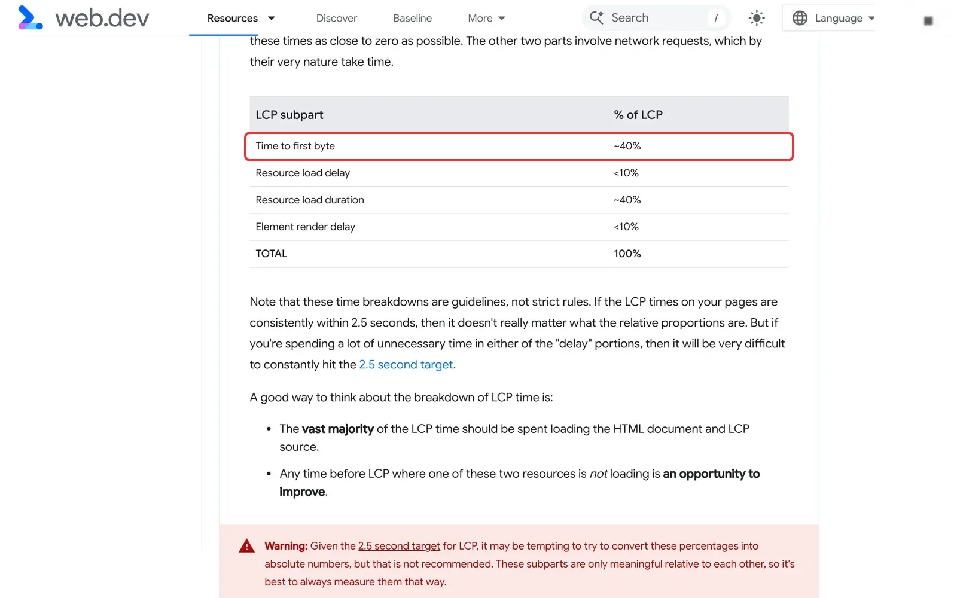Click '~40%' in Time to first byte row
The height and width of the screenshot is (598, 957).
627,146
